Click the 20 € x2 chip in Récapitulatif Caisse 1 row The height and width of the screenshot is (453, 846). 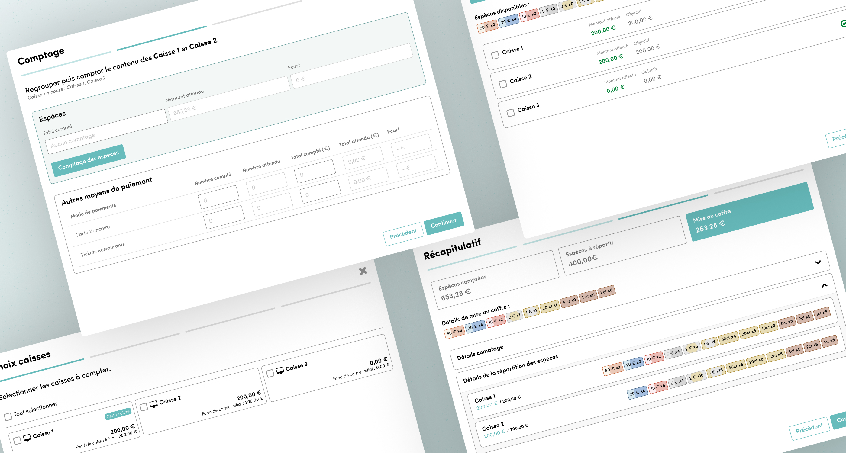coord(634,363)
